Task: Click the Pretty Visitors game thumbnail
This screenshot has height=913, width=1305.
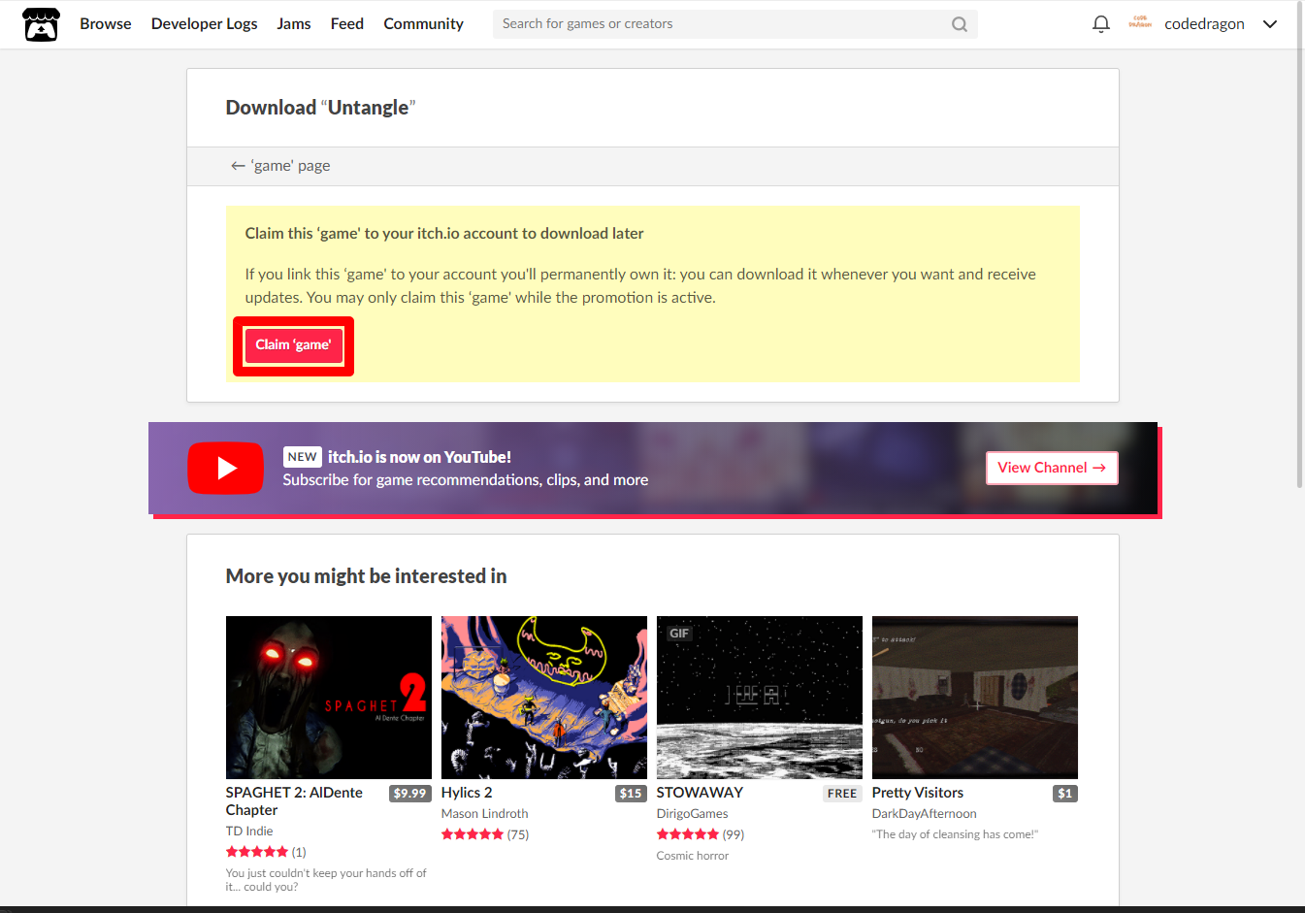Action: pyautogui.click(x=975, y=698)
